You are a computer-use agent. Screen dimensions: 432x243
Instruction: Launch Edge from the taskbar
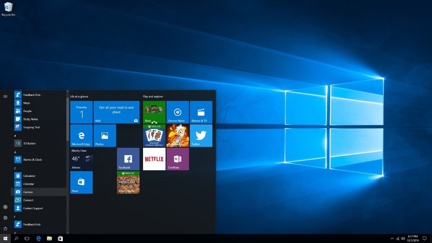pos(39,239)
